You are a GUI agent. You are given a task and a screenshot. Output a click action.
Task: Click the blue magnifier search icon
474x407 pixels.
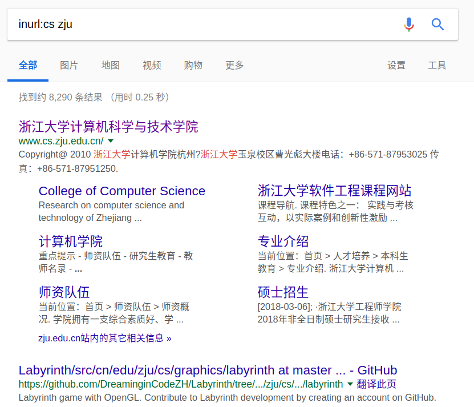(x=437, y=24)
